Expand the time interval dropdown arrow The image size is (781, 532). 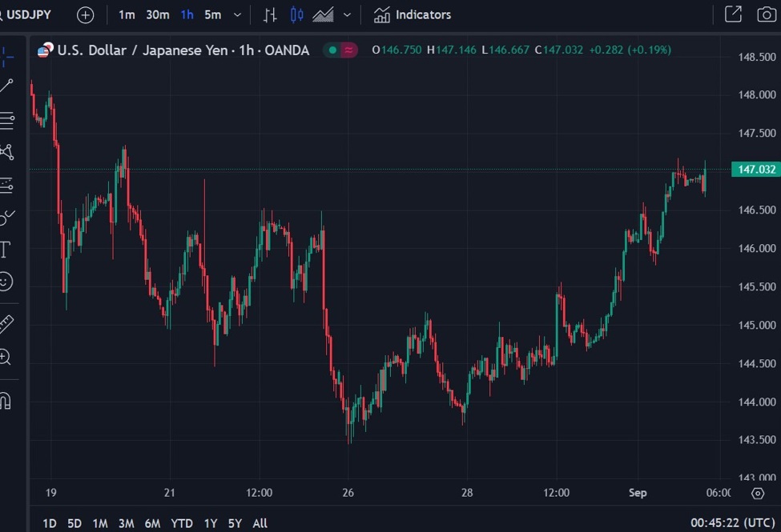[237, 14]
